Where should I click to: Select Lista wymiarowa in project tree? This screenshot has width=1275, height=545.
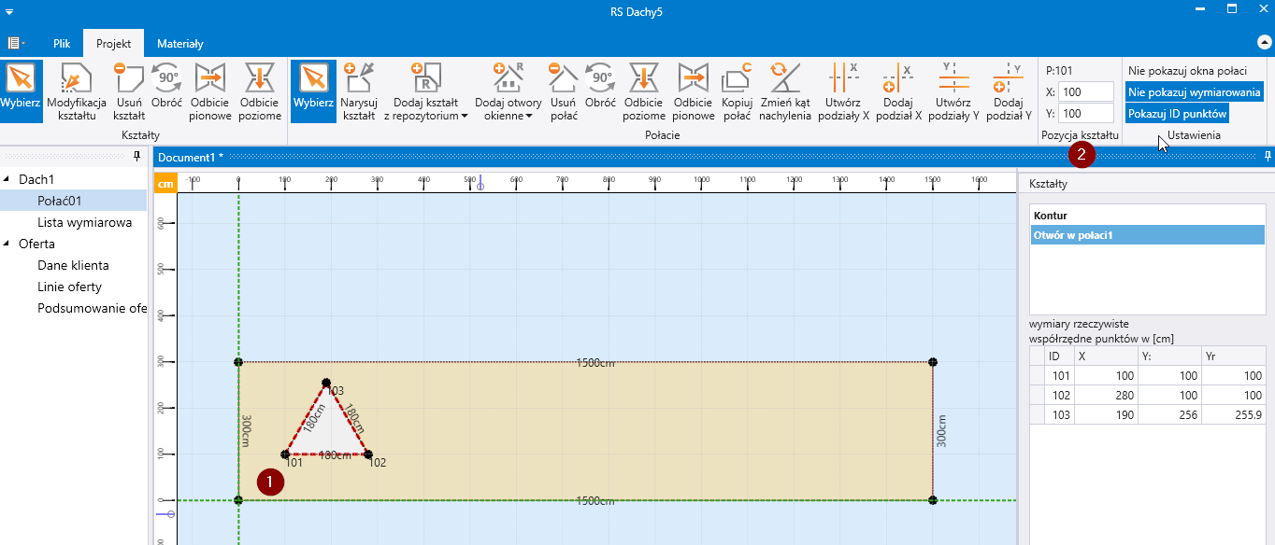pos(84,222)
